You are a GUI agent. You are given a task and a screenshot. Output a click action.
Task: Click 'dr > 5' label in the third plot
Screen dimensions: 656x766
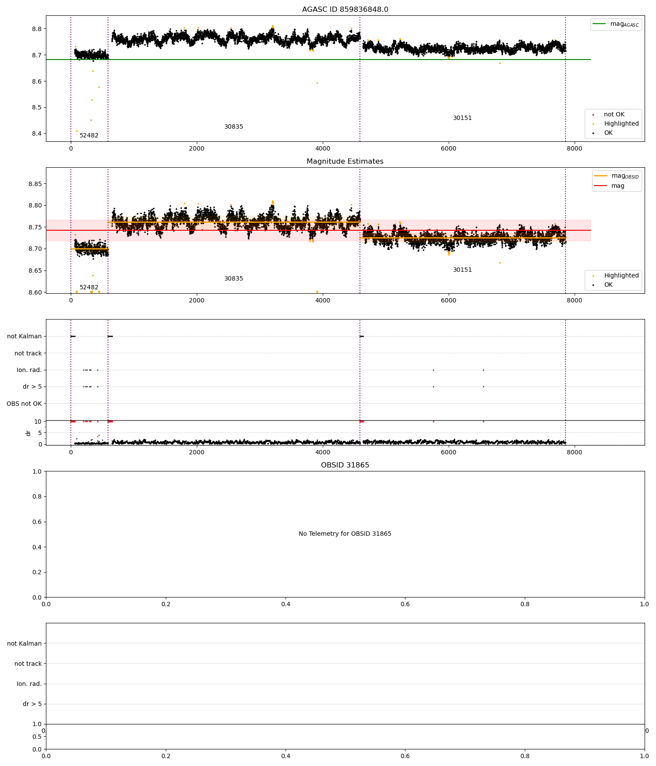click(32, 387)
